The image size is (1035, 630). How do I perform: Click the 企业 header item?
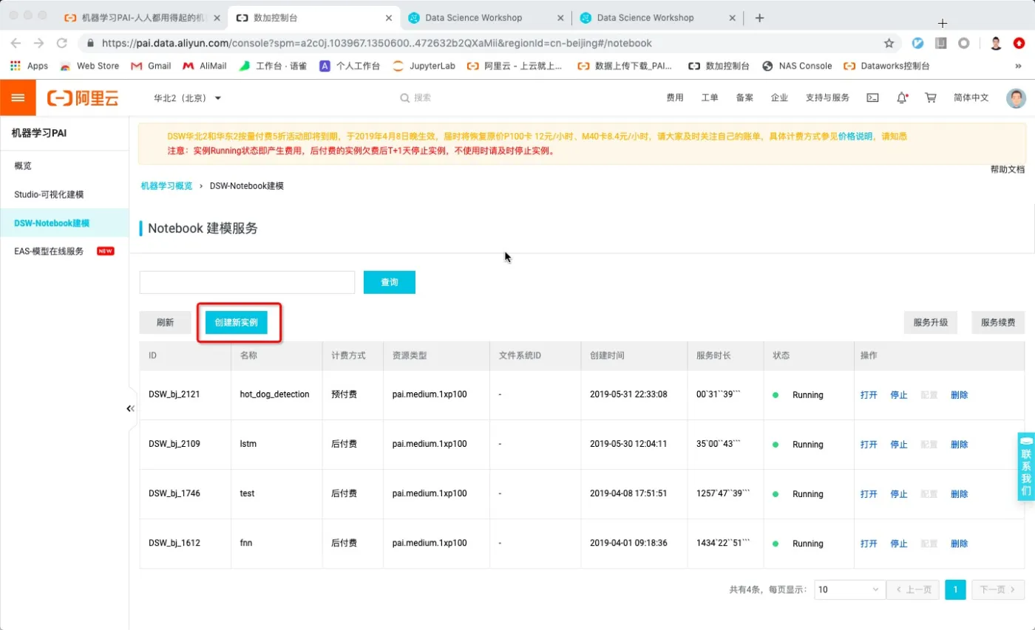tap(779, 97)
